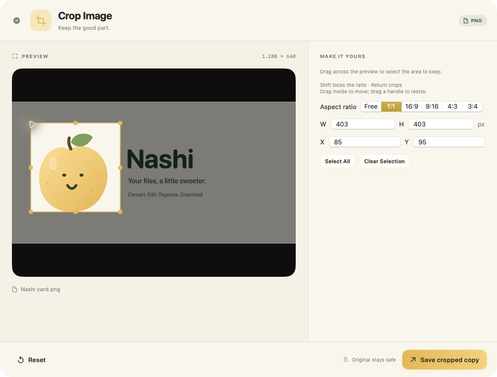Image resolution: width=497 pixels, height=377 pixels.
Task: Click Save cropped copy
Action: pos(444,360)
